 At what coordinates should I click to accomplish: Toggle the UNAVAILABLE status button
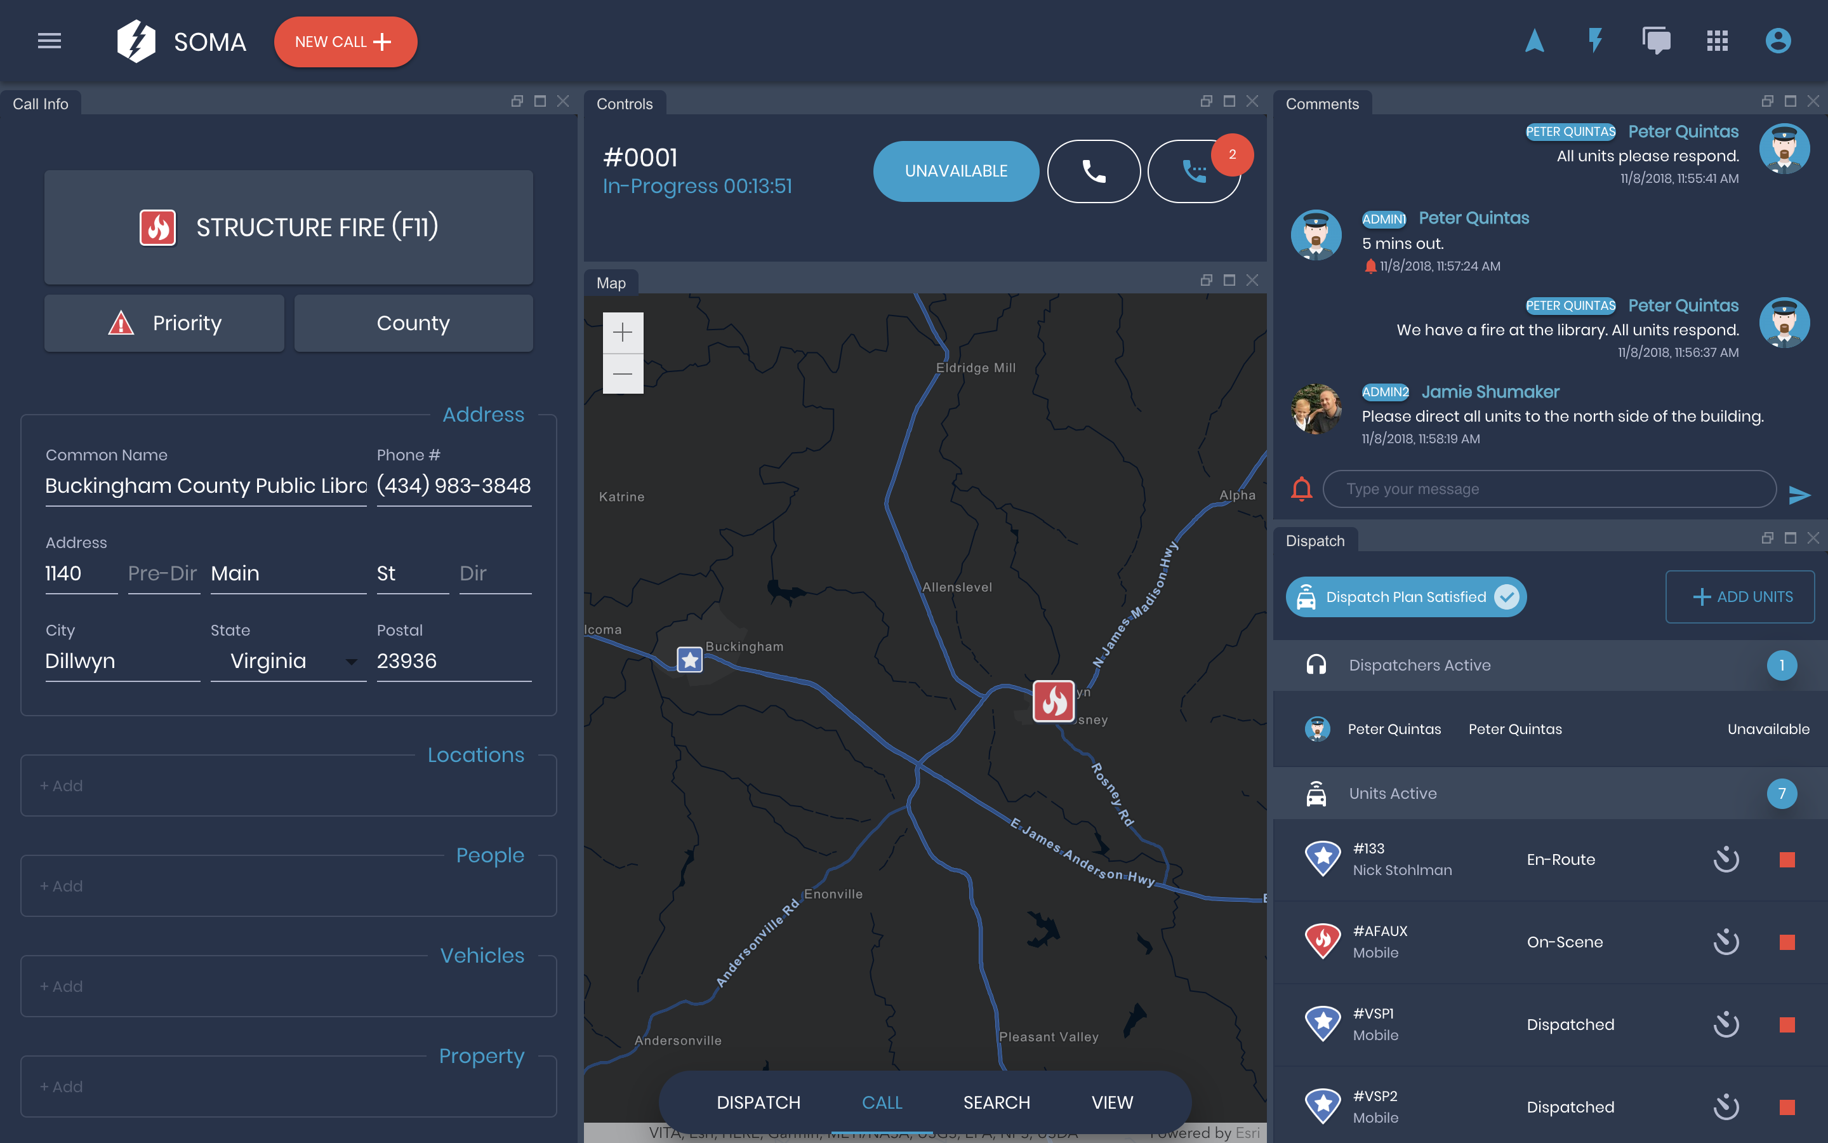point(955,171)
